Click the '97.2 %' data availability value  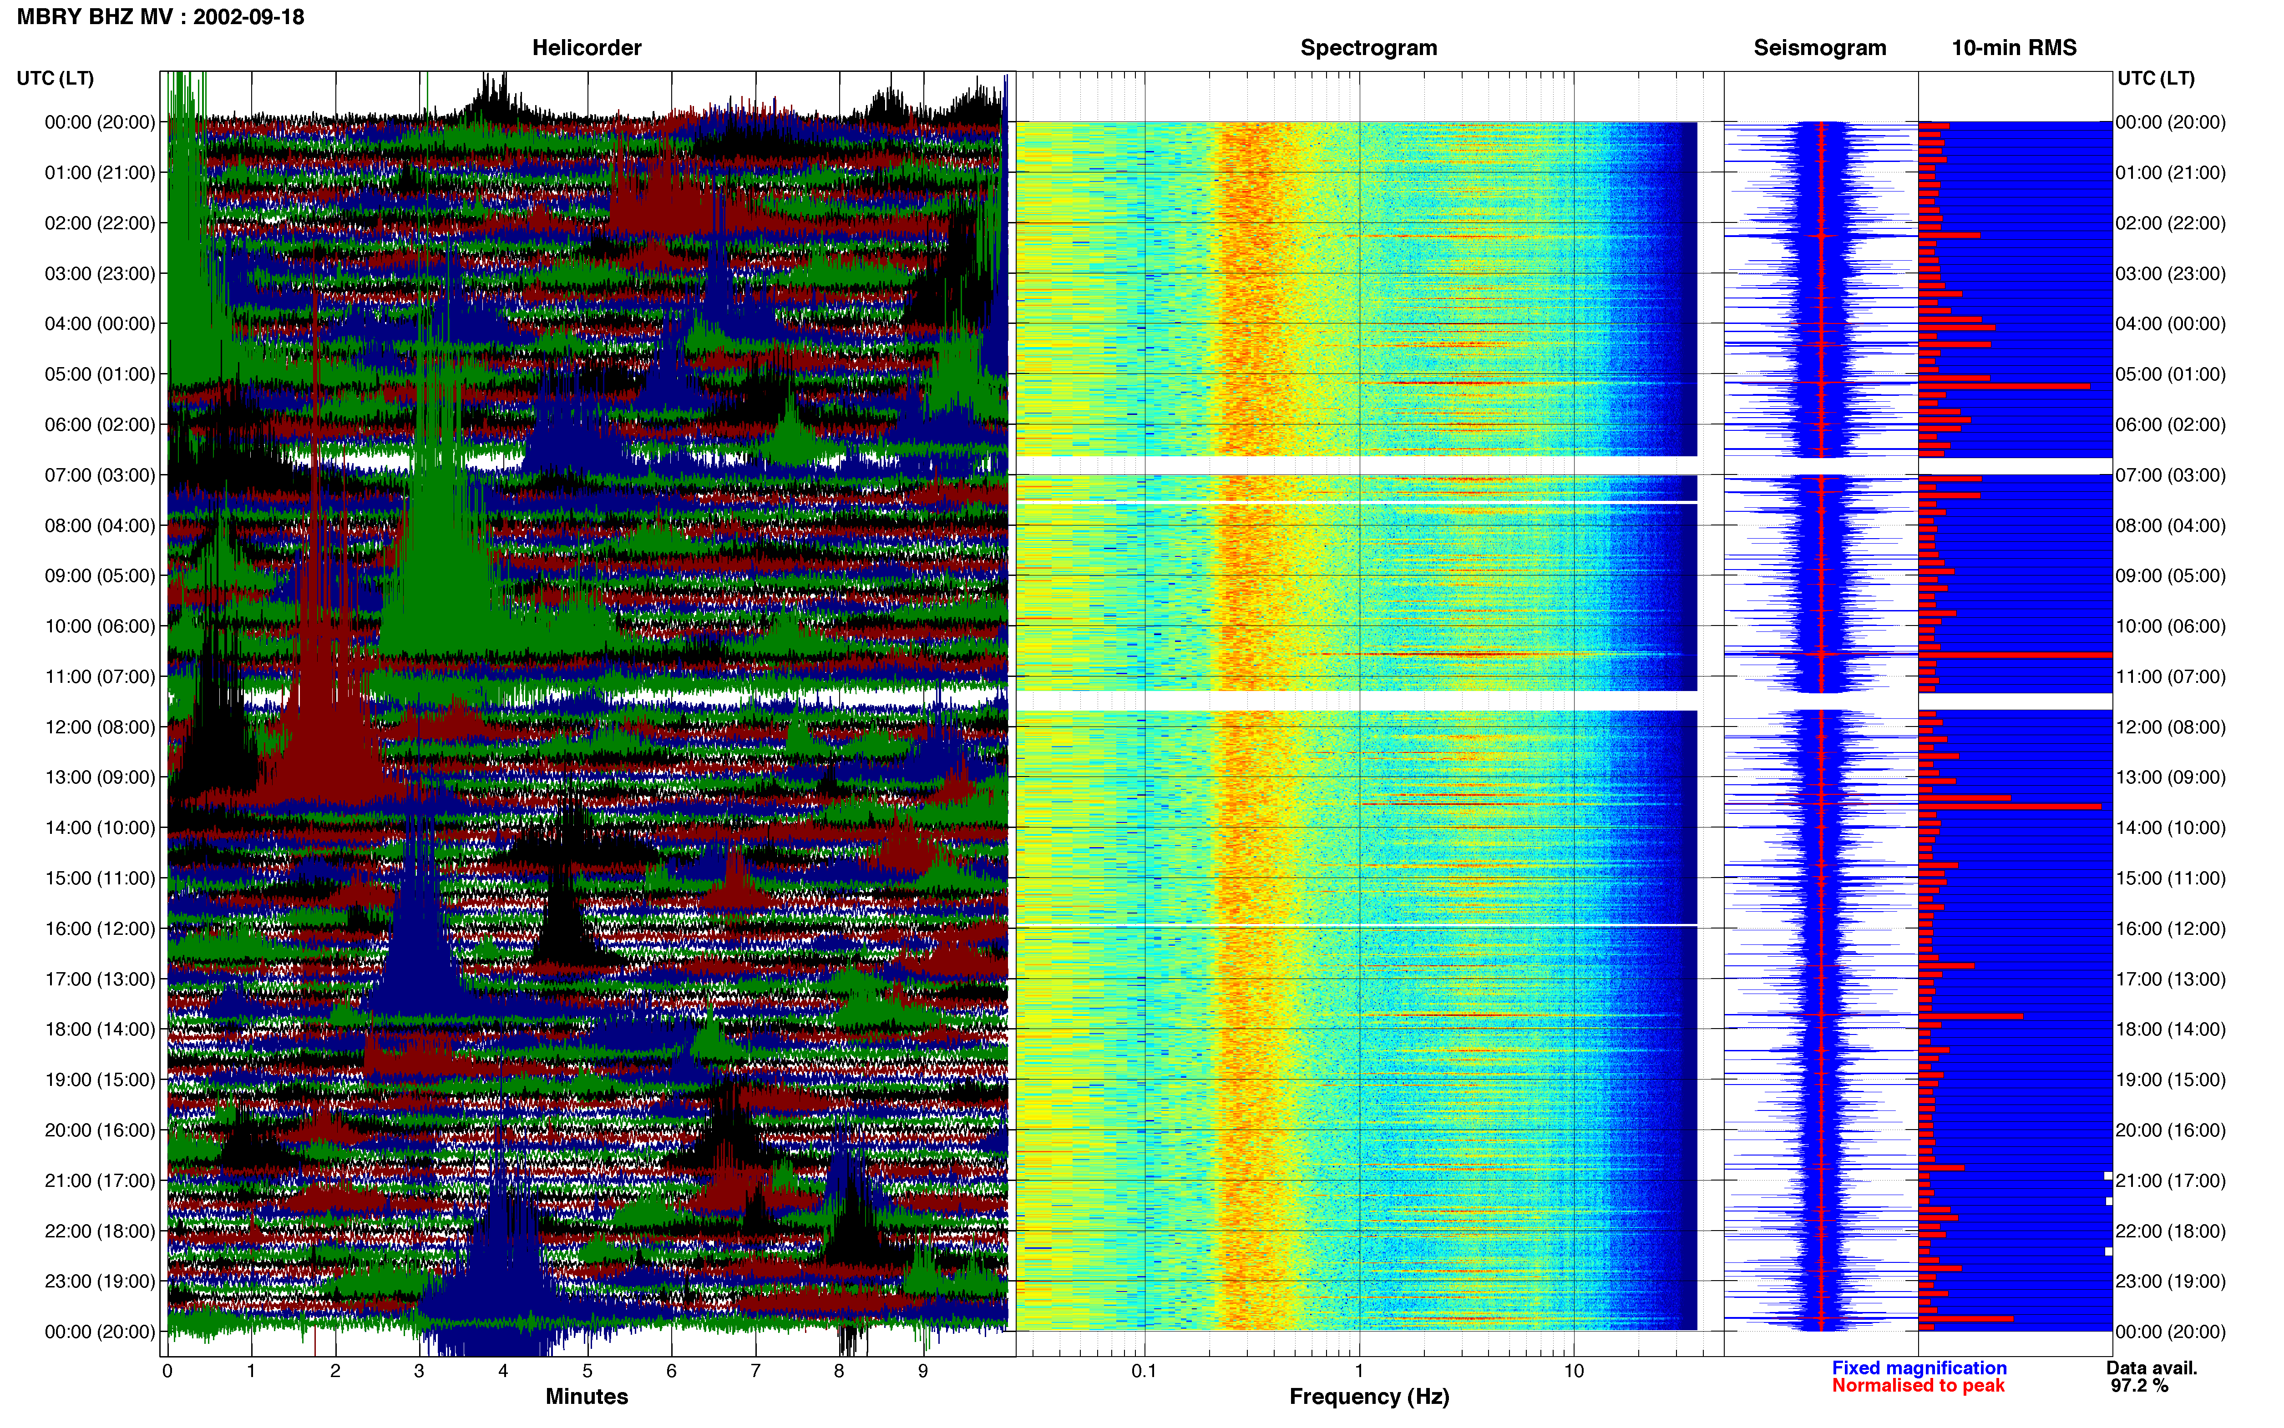pos(2139,1387)
